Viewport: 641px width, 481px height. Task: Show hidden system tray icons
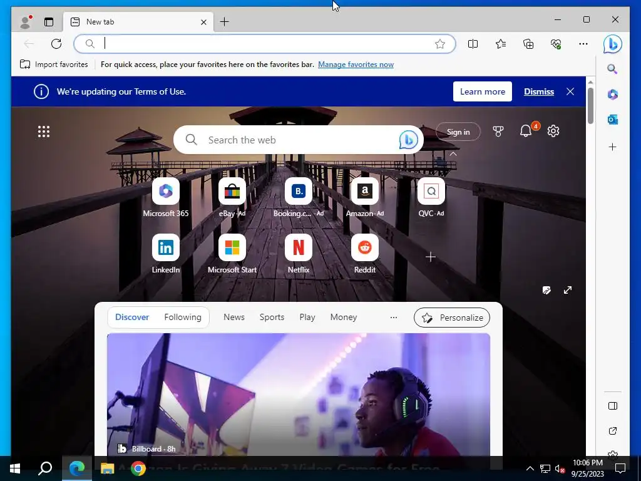click(x=530, y=468)
